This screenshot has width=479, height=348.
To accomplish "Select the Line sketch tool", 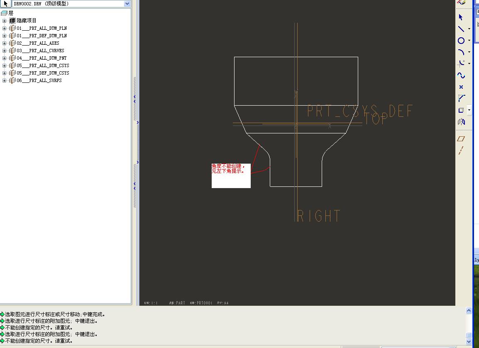I will 461,29.
